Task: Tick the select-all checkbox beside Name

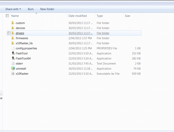Action: (x=7, y=16)
